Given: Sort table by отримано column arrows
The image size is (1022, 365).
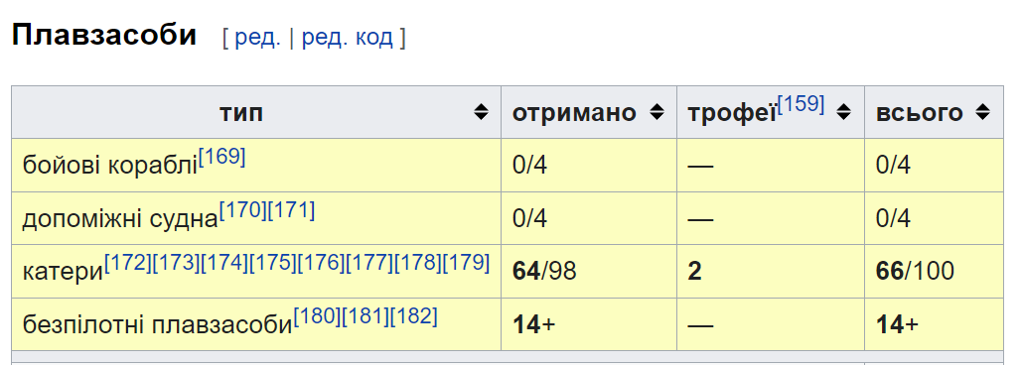Looking at the screenshot, I should (x=657, y=112).
